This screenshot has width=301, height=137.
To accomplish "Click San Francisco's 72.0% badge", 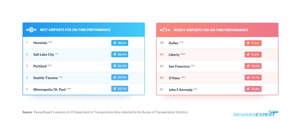I will pos(253,66).
